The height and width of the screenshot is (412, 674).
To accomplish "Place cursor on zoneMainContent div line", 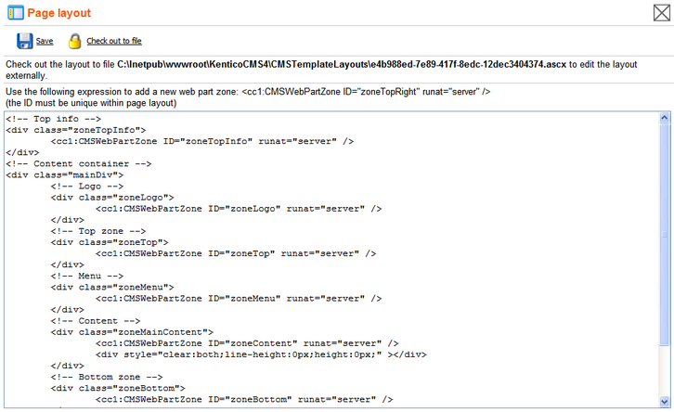I will pyautogui.click(x=132, y=332).
